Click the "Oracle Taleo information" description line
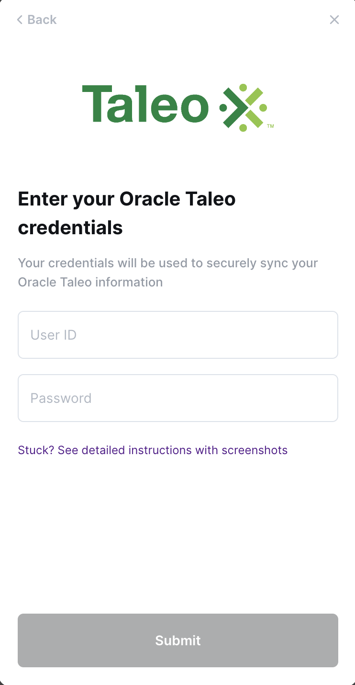355x685 pixels. [x=90, y=282]
